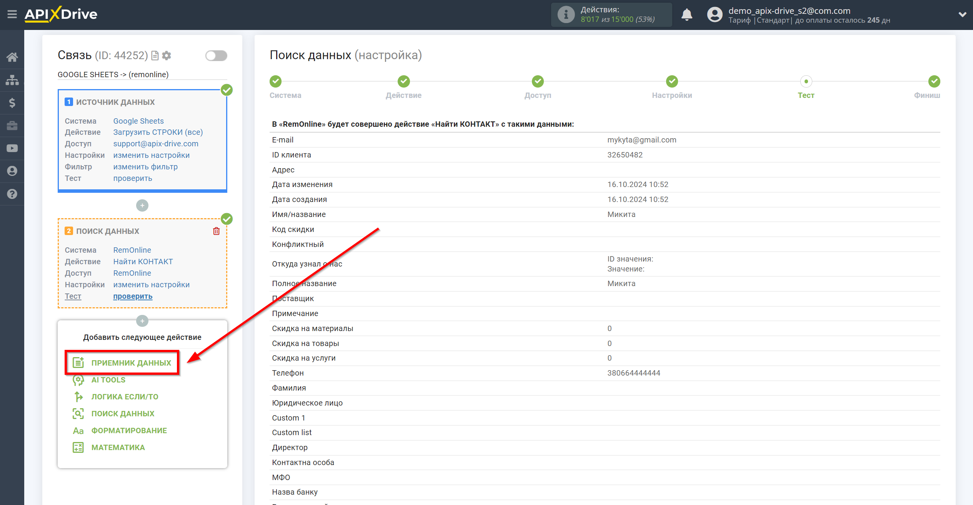Click plus button above Добавить следующее действие
This screenshot has width=973, height=505.
[142, 321]
